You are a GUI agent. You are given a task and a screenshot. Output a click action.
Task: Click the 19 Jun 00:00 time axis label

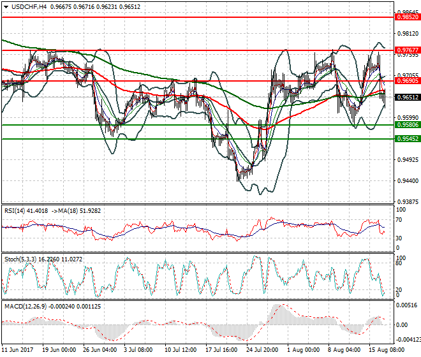point(59,350)
